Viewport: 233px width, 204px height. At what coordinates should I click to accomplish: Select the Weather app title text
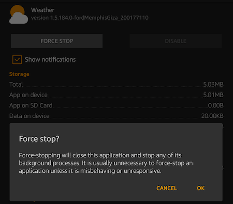[42, 10]
